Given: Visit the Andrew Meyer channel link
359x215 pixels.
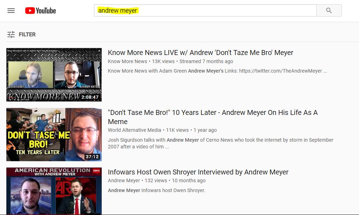Looking at the screenshot, I should [x=124, y=180].
